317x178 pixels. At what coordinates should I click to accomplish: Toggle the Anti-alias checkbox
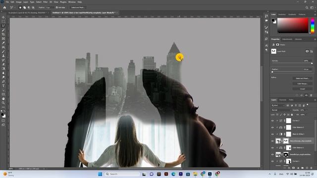click(57, 7)
